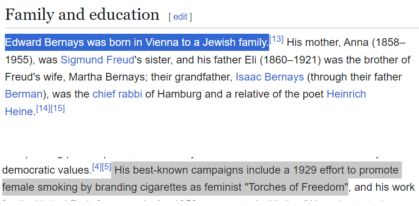Viewport: 419px width, 206px height.
Task: Jump to footnote 14
Action: click(43, 108)
